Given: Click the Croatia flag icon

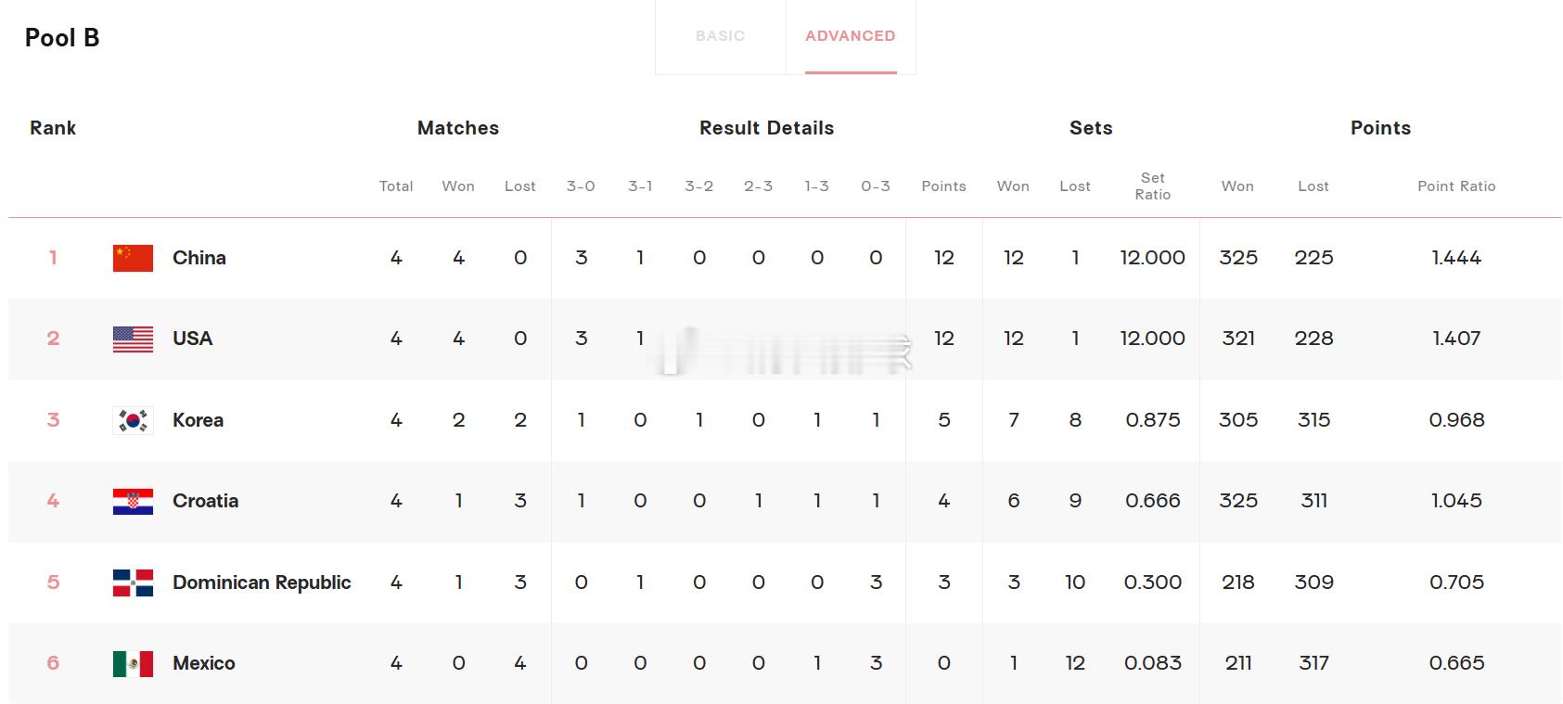Looking at the screenshot, I should pyautogui.click(x=133, y=501).
